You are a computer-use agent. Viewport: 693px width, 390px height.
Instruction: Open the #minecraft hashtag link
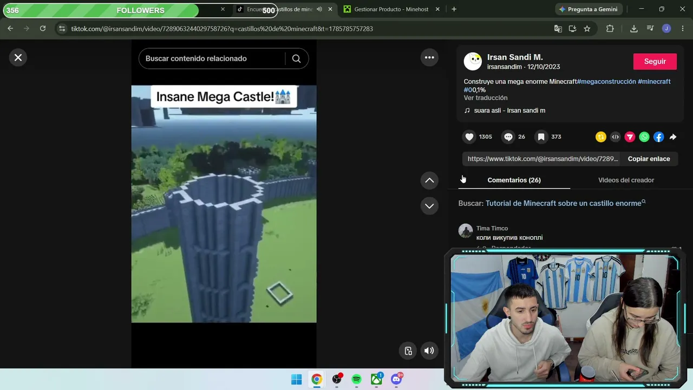[x=654, y=81]
